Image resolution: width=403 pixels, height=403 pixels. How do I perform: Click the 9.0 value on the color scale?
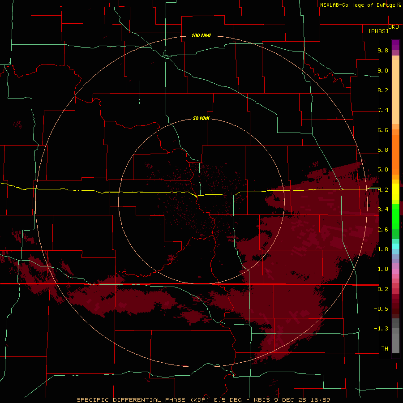coord(383,70)
